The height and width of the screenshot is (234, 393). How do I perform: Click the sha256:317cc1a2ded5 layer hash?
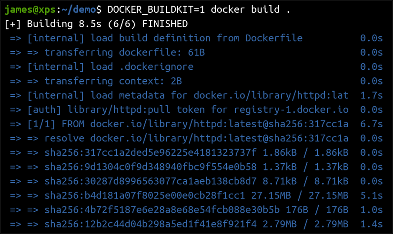coord(151,153)
